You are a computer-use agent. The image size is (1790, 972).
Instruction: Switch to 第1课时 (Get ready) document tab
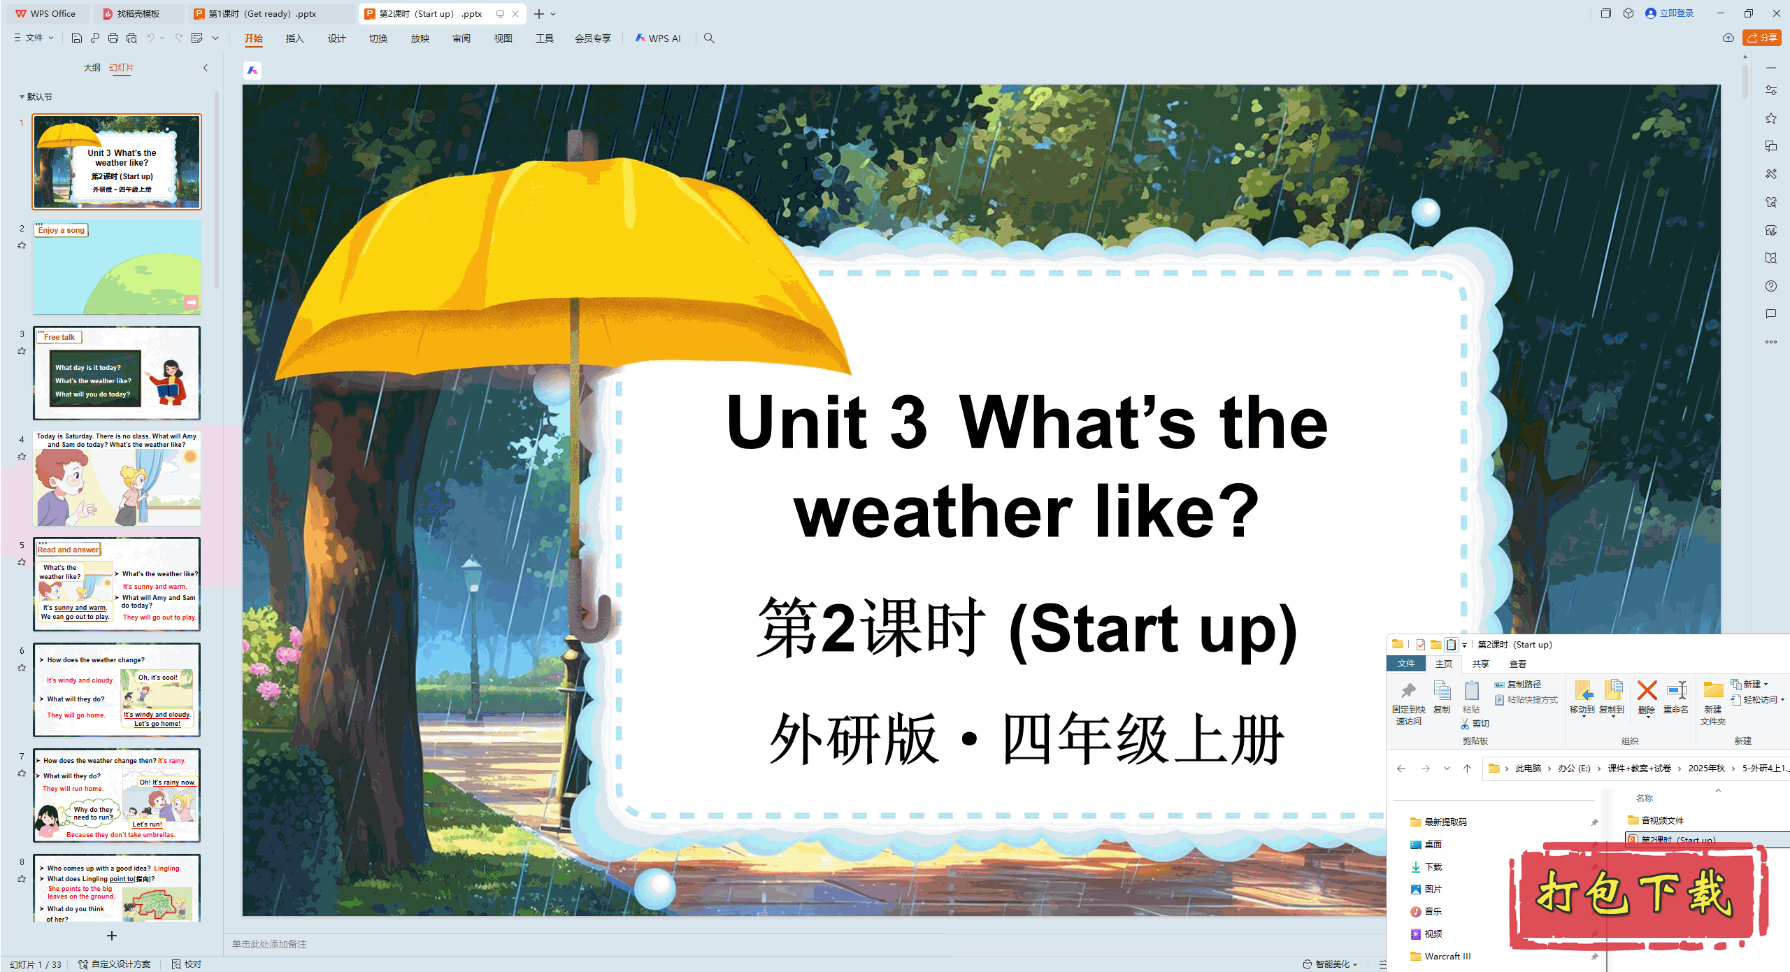click(271, 13)
